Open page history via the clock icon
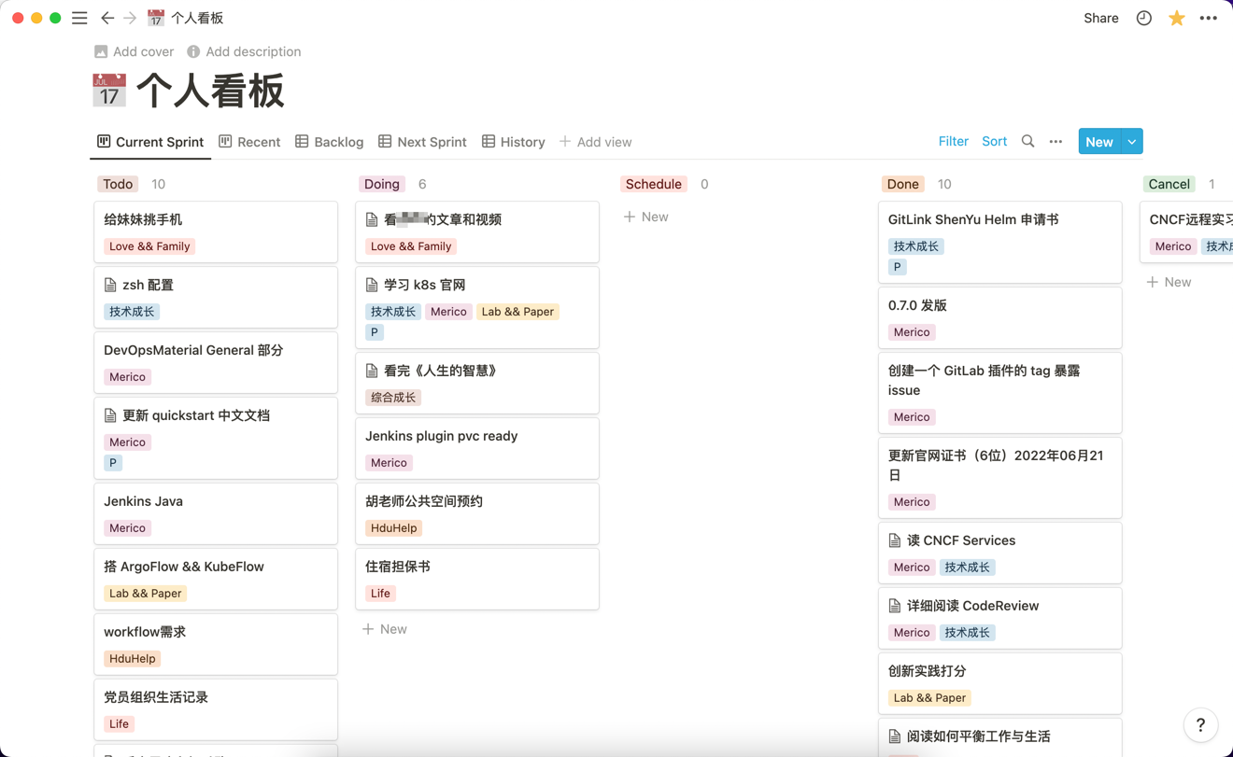Image resolution: width=1233 pixels, height=757 pixels. point(1143,18)
